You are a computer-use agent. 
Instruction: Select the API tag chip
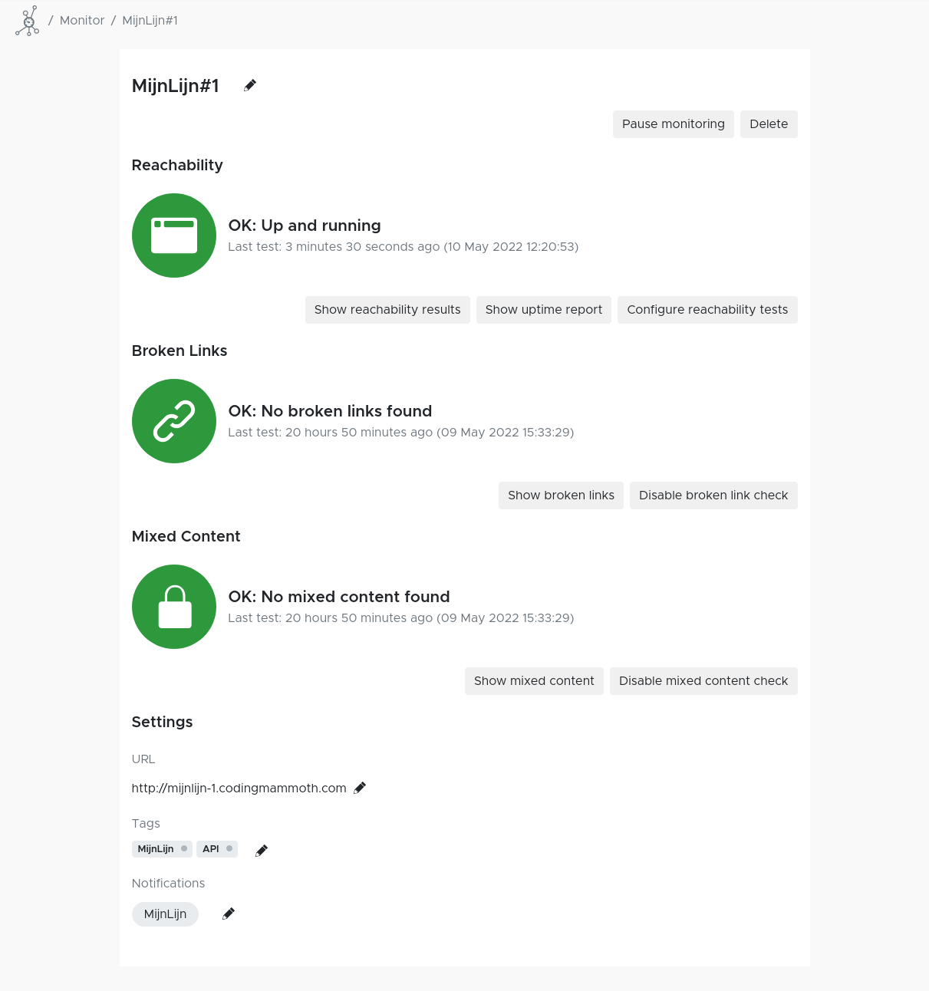click(212, 849)
